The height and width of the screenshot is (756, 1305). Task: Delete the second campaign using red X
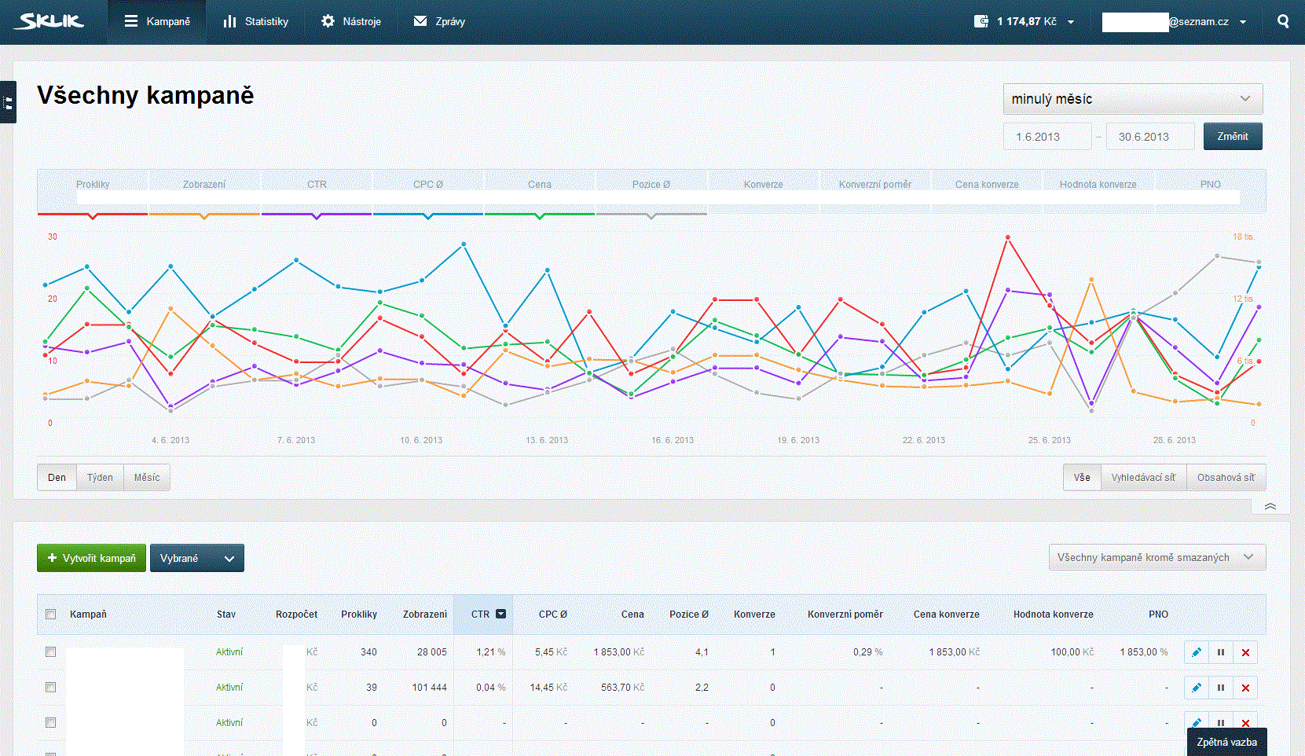(1245, 688)
